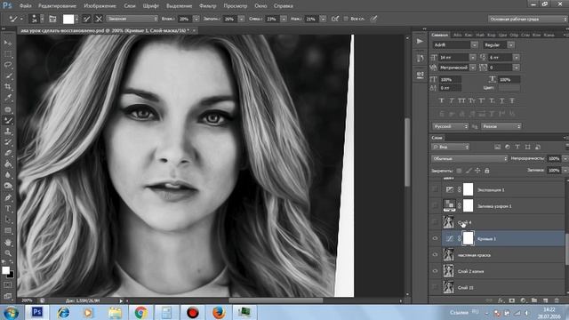Open the Изображение menu
Image resolution: width=569 pixels, height=320 pixels.
[100, 6]
